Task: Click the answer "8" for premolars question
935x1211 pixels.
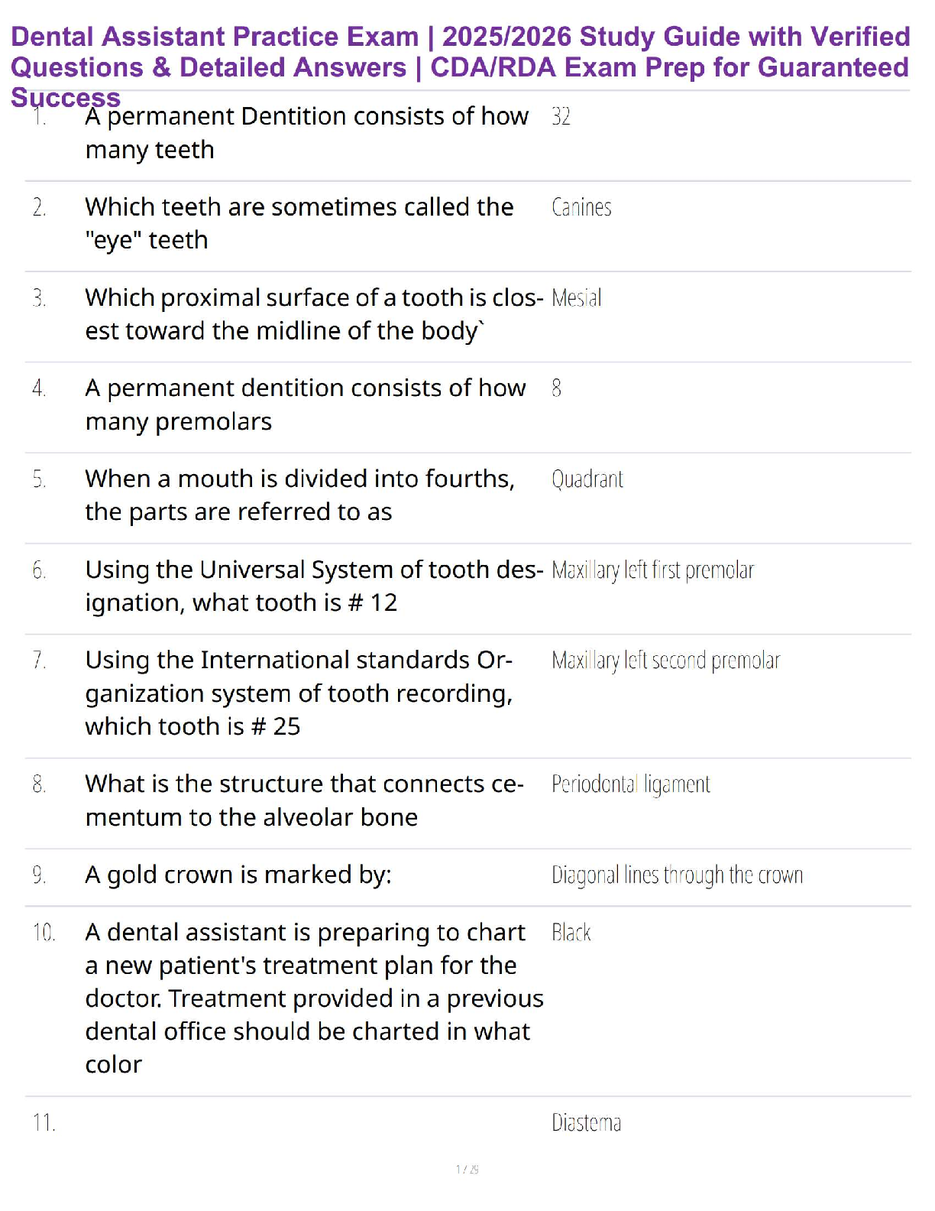Action: pyautogui.click(x=556, y=388)
